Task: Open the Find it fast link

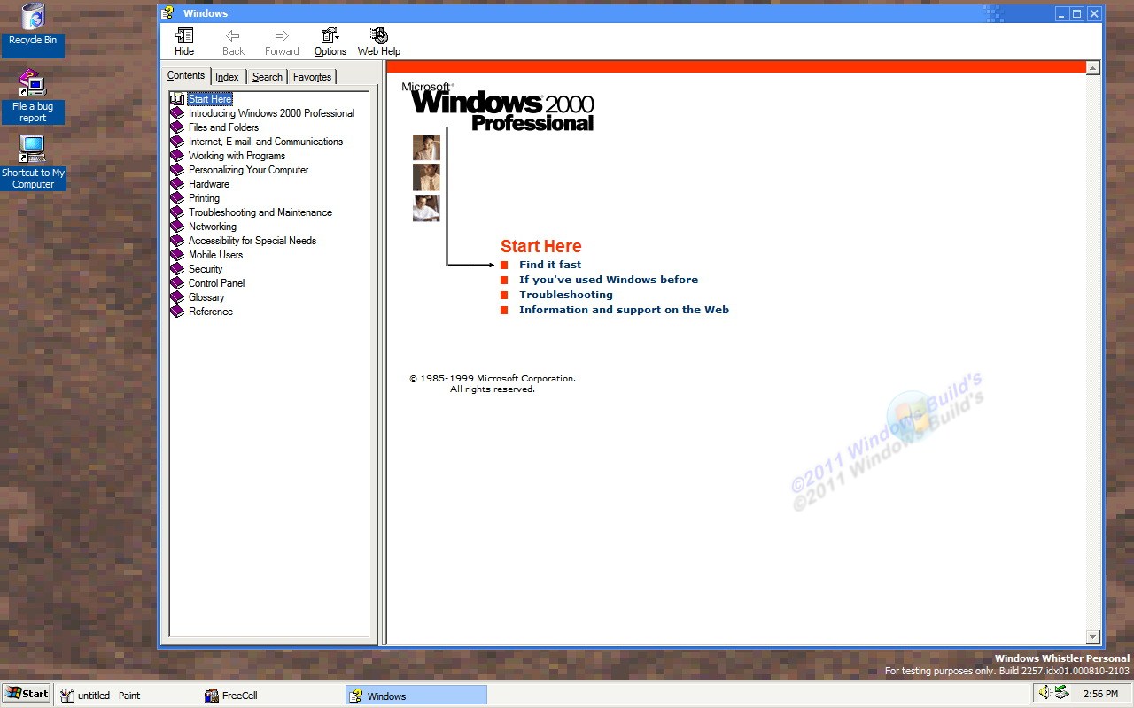Action: click(x=550, y=265)
